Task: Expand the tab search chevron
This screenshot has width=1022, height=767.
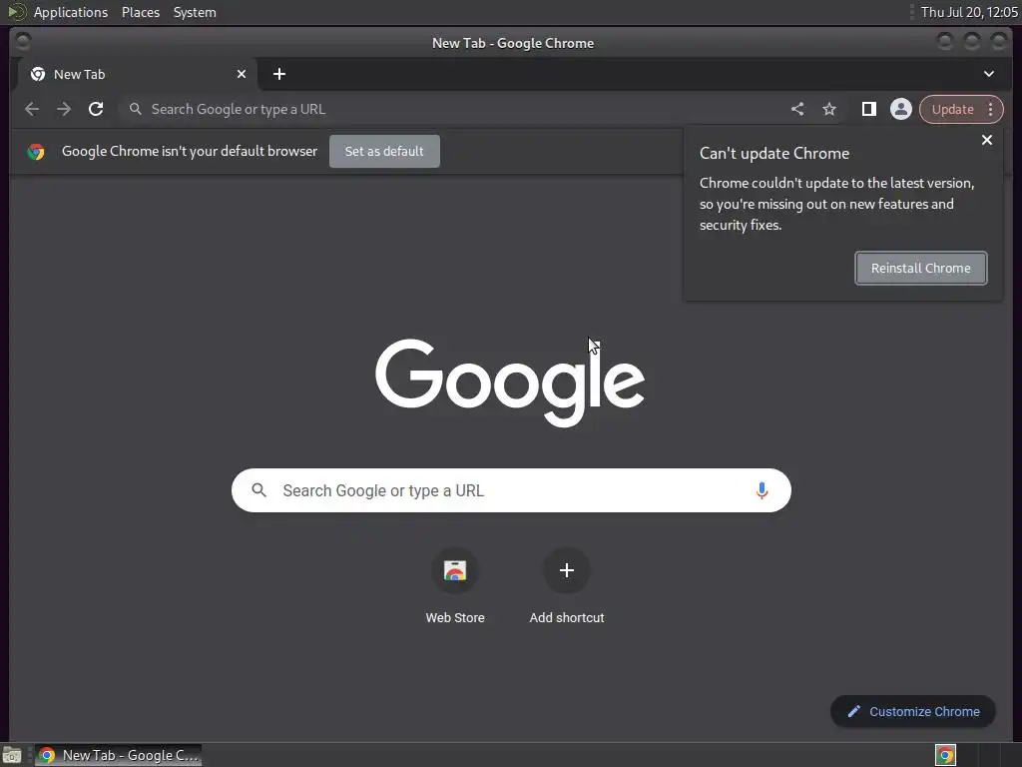Action: tap(989, 74)
